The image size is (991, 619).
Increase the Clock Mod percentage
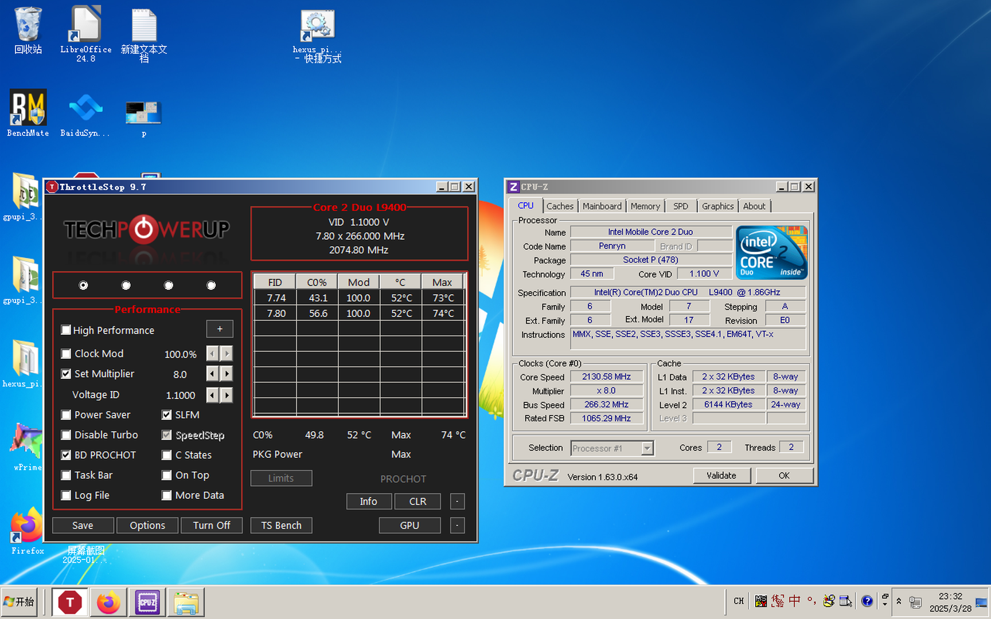pos(227,354)
